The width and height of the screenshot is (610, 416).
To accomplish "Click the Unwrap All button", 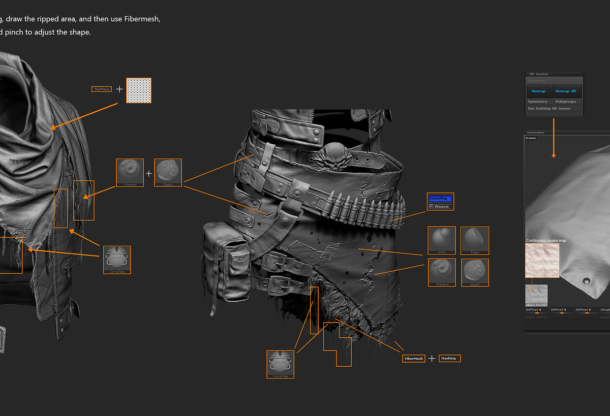I will click(568, 91).
